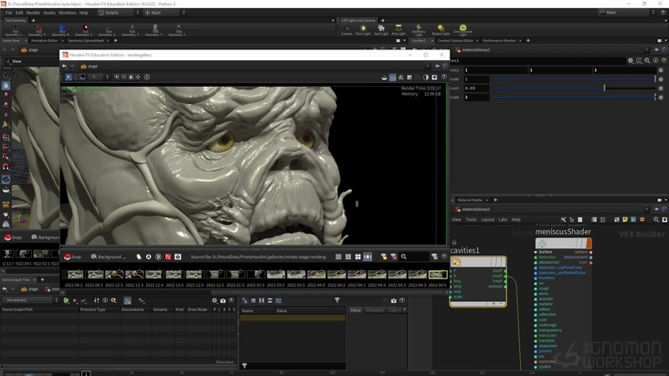
Task: Click the Primitive Type column header
Action: [x=92, y=309]
